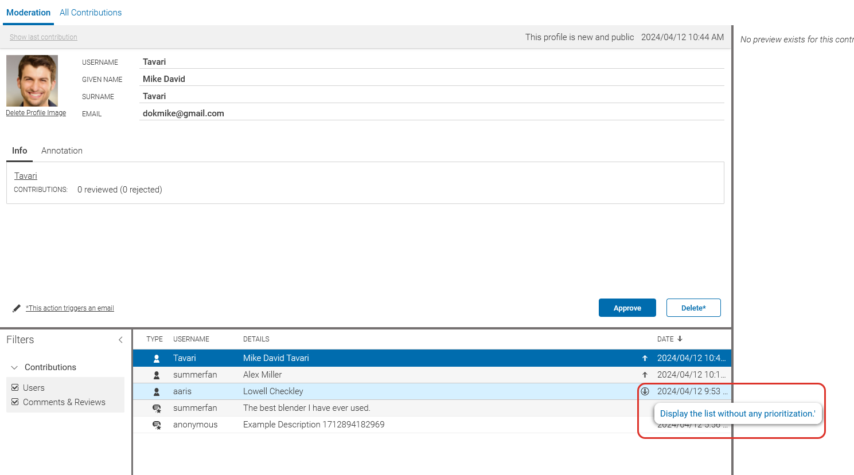Click the priority up arrow in Alex Miller row
Screen dimensions: 854x475
(645, 375)
